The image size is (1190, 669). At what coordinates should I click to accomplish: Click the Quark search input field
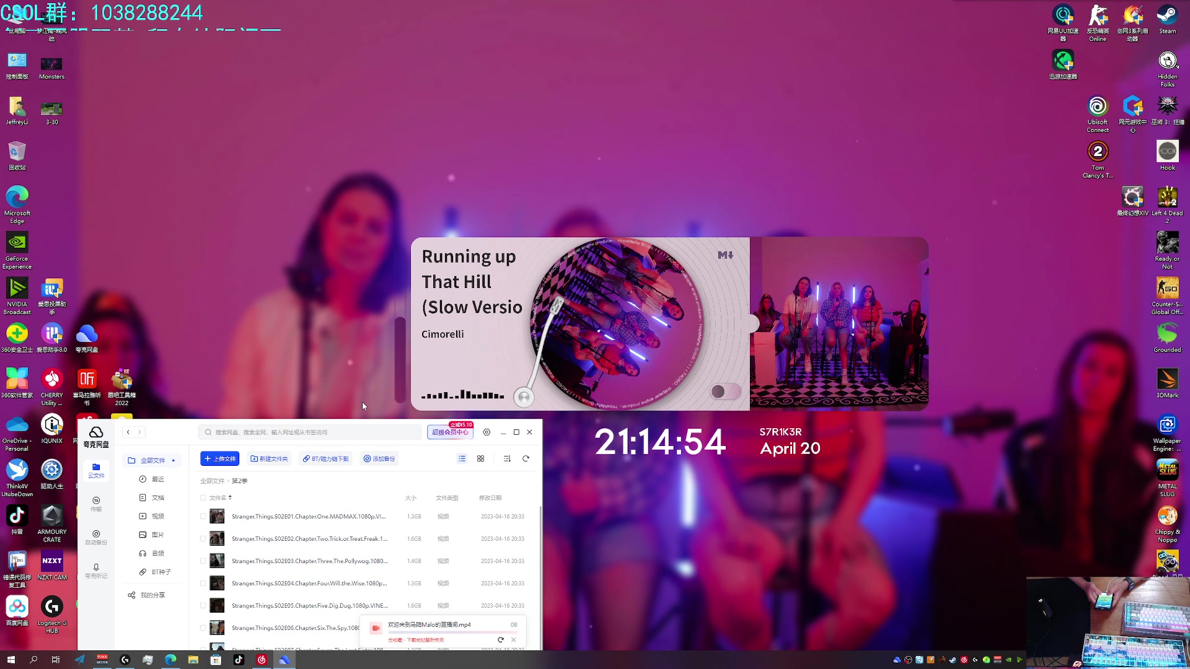310,432
